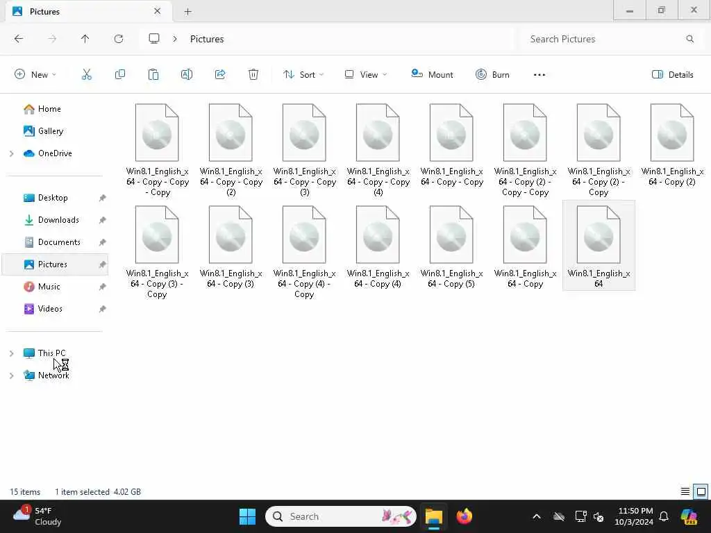Click the Delete trash icon
Image resolution: width=711 pixels, height=533 pixels.
253,75
